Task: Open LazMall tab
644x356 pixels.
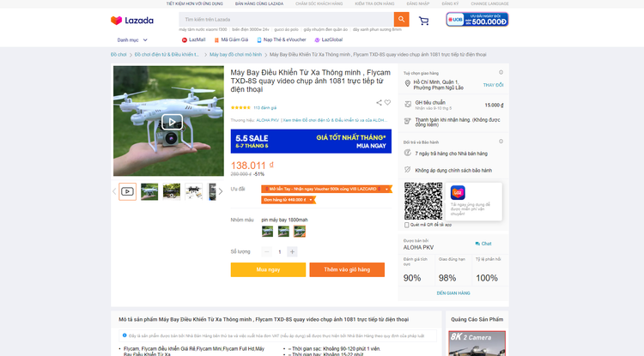Action: pos(193,39)
